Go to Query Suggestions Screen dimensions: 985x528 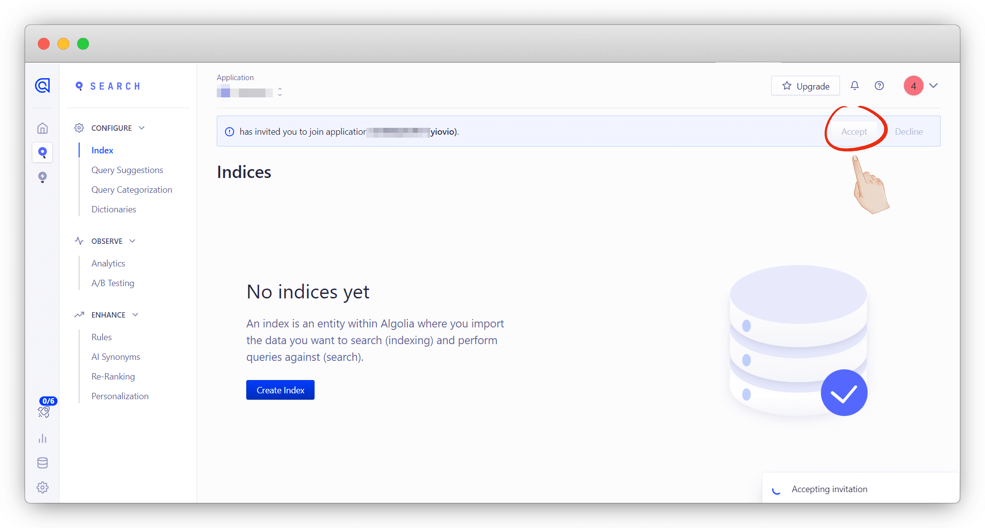pyautogui.click(x=127, y=170)
